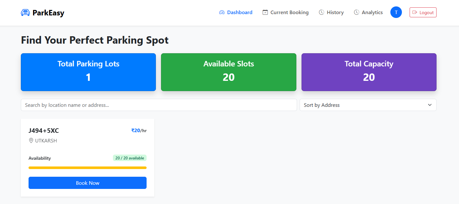Click the Current Booking calendar icon

(x=265, y=13)
